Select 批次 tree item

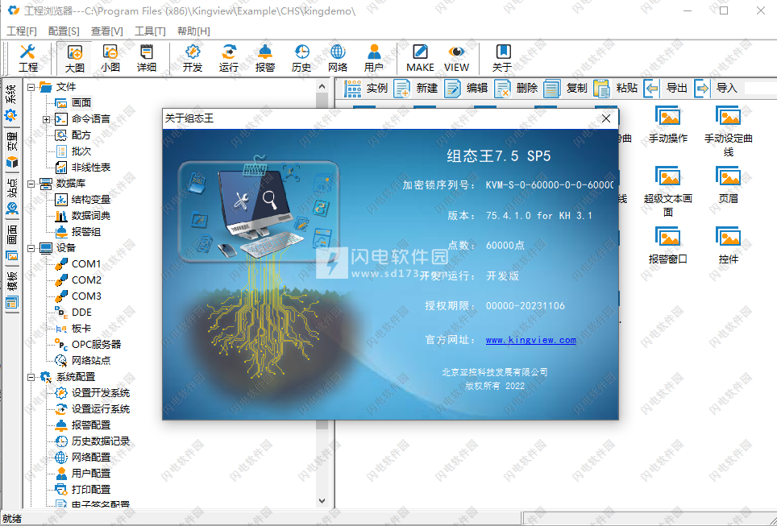tap(81, 151)
